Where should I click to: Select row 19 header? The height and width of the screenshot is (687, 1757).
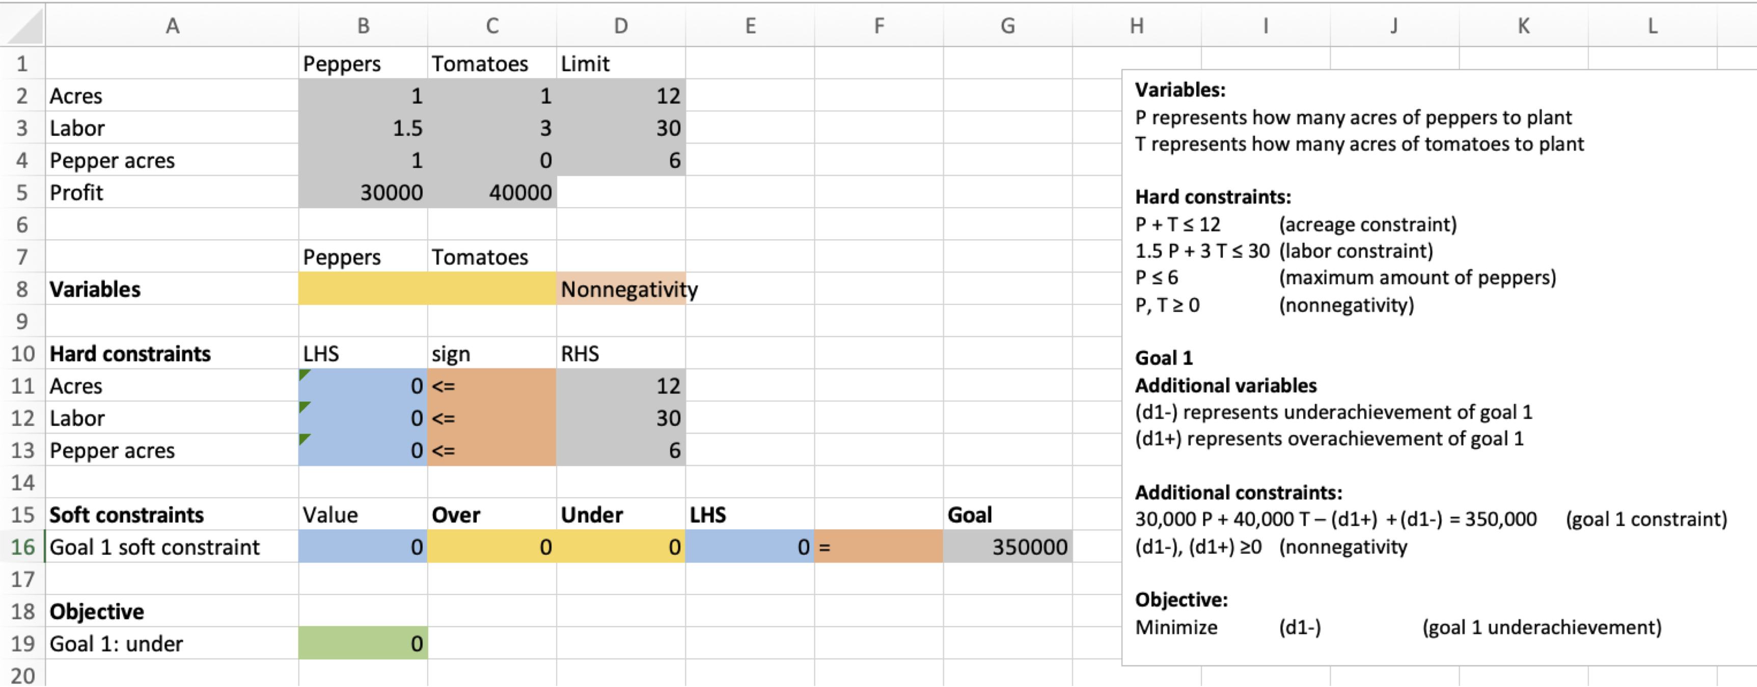pyautogui.click(x=21, y=643)
